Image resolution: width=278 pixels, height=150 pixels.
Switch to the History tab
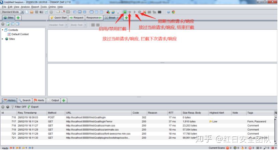(x=10, y=100)
